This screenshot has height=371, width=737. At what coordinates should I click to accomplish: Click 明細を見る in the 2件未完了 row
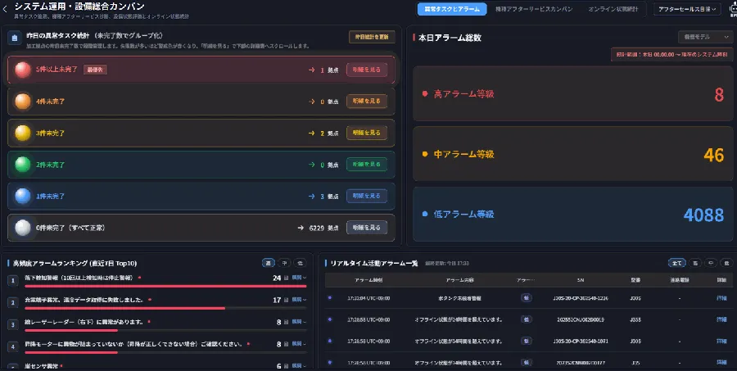[367, 165]
